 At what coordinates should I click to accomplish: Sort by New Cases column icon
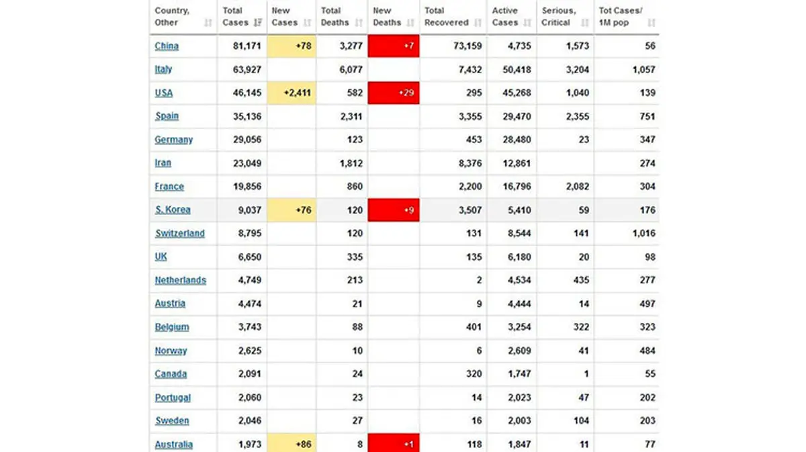click(308, 23)
